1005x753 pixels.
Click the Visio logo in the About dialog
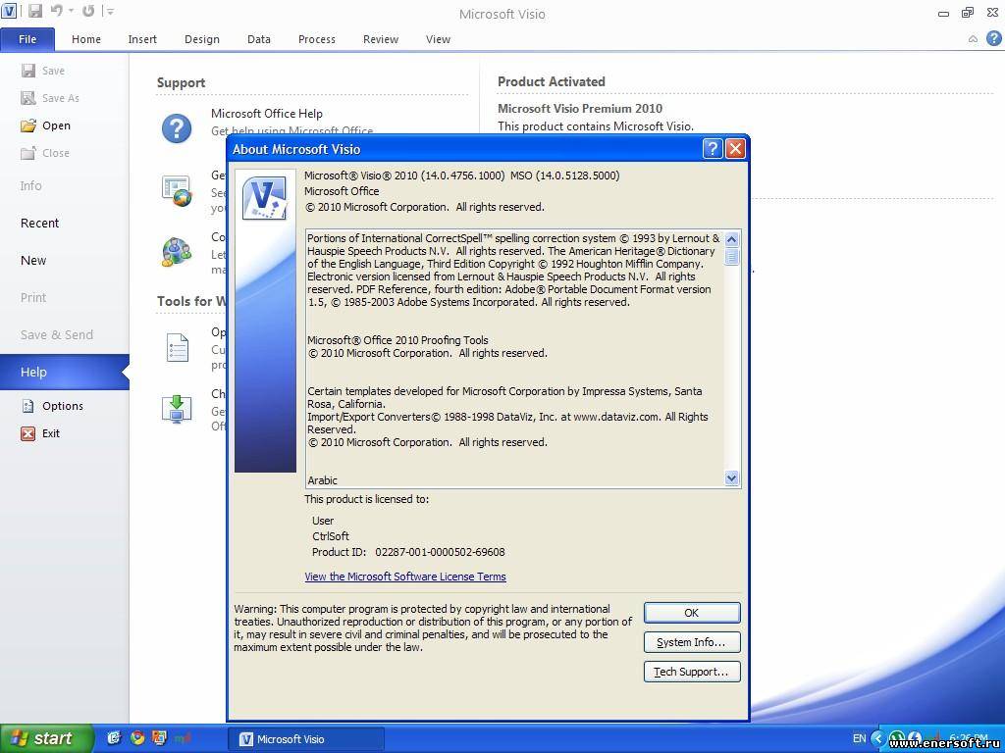(x=264, y=198)
